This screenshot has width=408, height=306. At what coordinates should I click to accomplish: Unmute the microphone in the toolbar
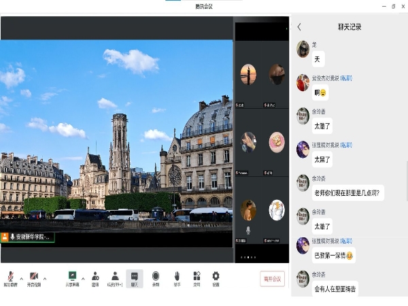[11, 276]
